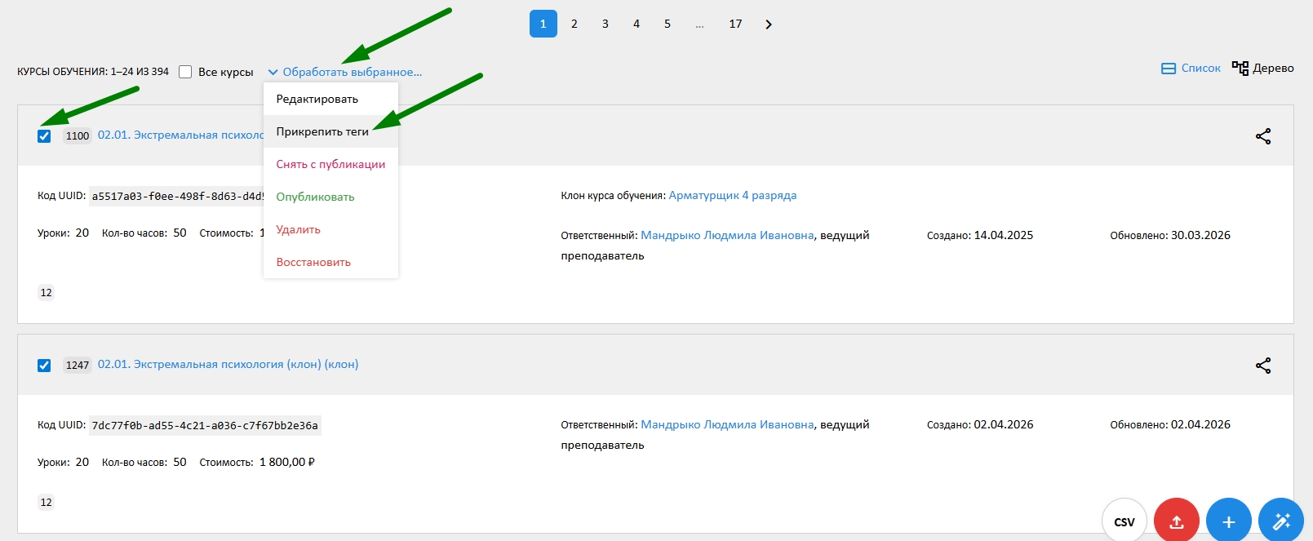The image size is (1313, 541).
Task: Click КУРСЫ ОБУЧЕНИЯ: 1–24 ИЗ 394 counter
Action: coord(93,72)
